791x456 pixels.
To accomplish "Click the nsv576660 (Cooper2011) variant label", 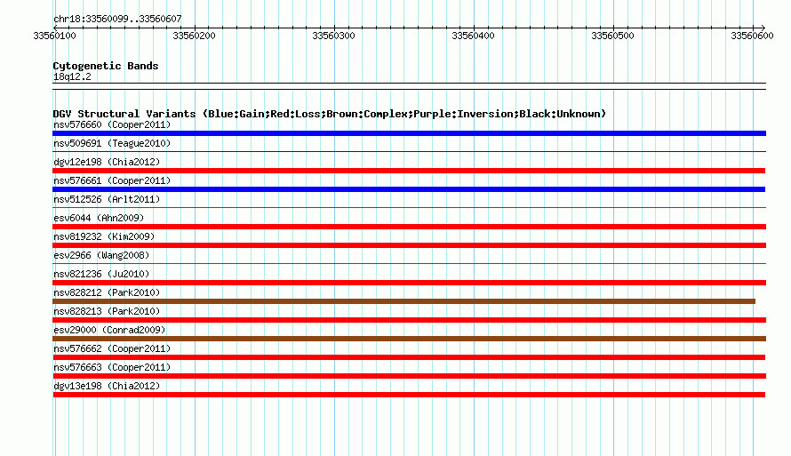I will (x=112, y=124).
